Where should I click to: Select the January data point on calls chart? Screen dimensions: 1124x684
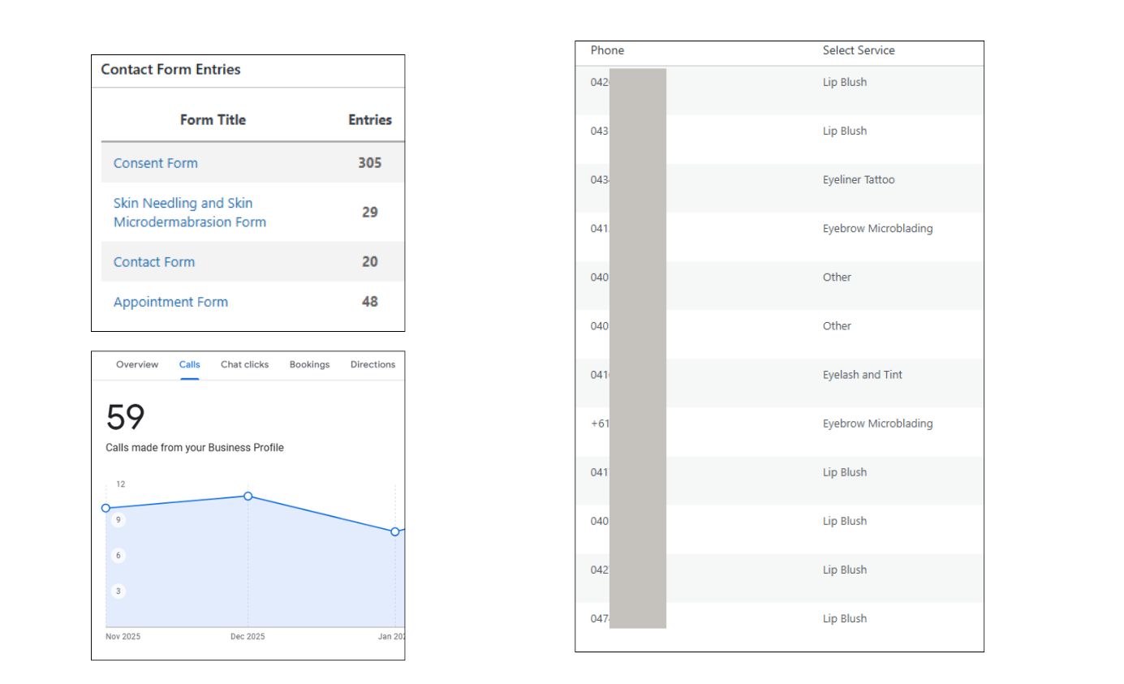click(x=395, y=531)
